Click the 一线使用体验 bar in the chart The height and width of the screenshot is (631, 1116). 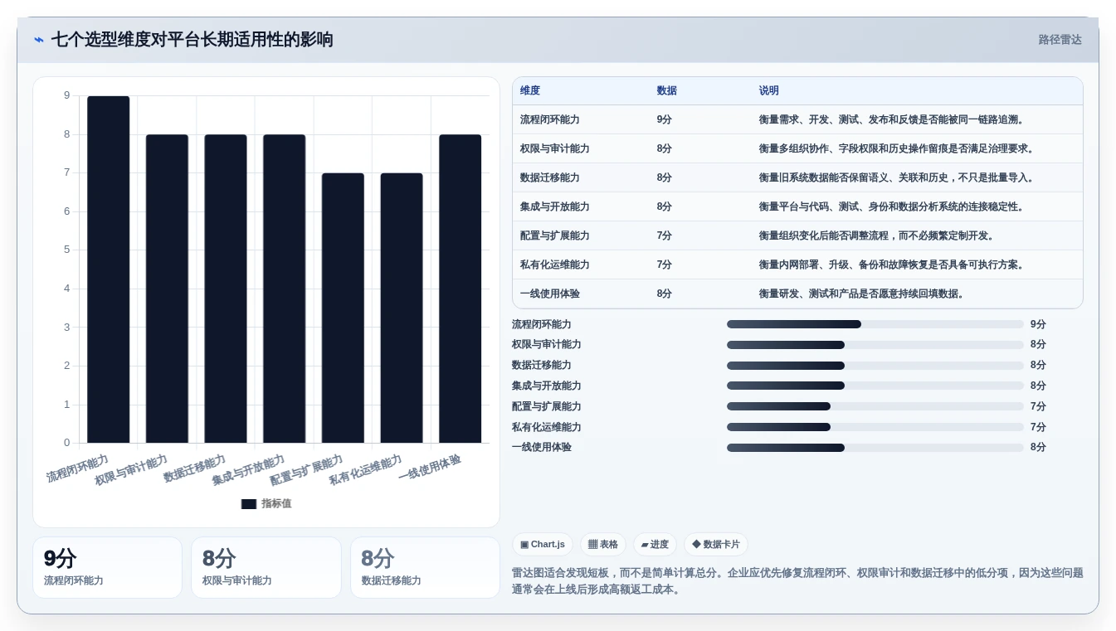(461, 289)
